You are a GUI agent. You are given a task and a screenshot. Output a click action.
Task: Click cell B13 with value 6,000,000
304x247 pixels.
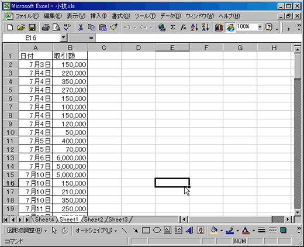(x=70, y=157)
